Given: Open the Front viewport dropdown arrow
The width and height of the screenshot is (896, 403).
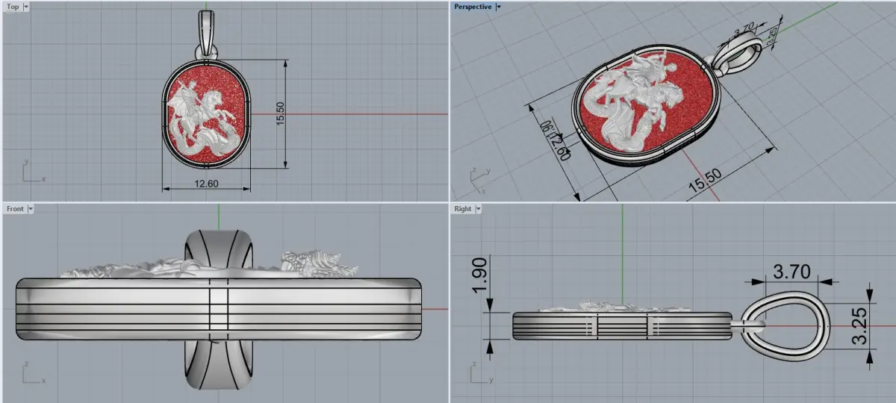Looking at the screenshot, I should [x=31, y=209].
